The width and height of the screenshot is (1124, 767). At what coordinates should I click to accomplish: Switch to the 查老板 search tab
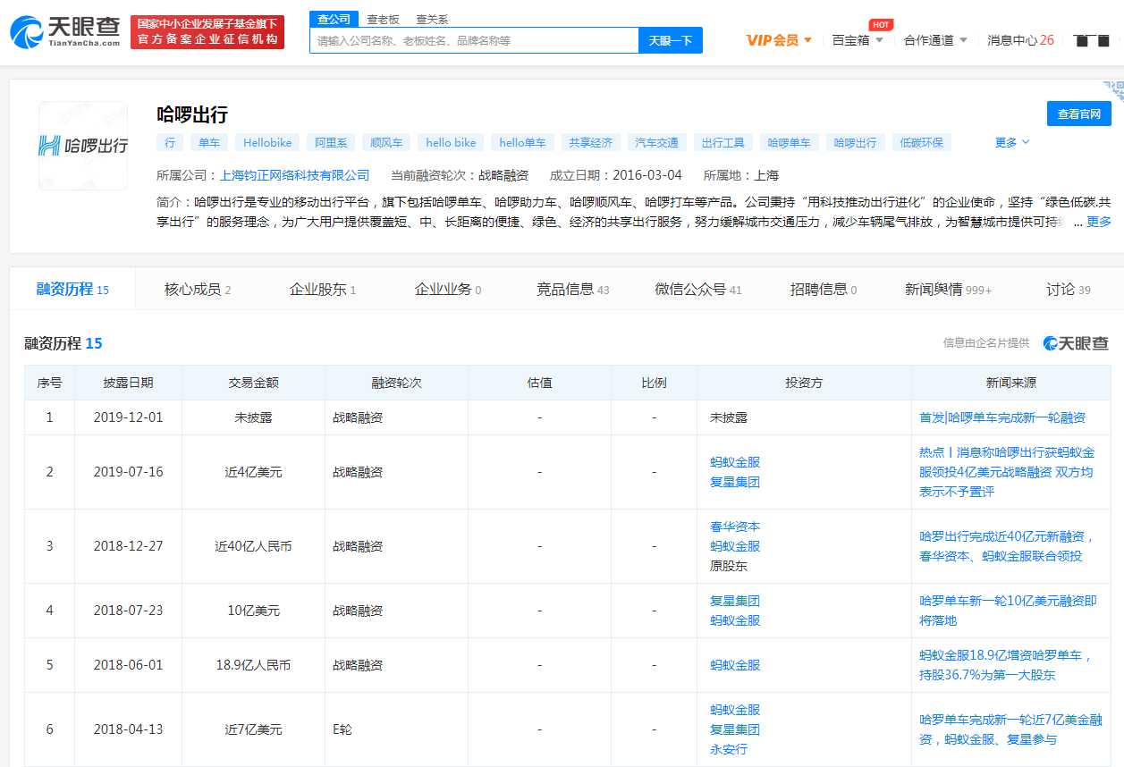[383, 19]
